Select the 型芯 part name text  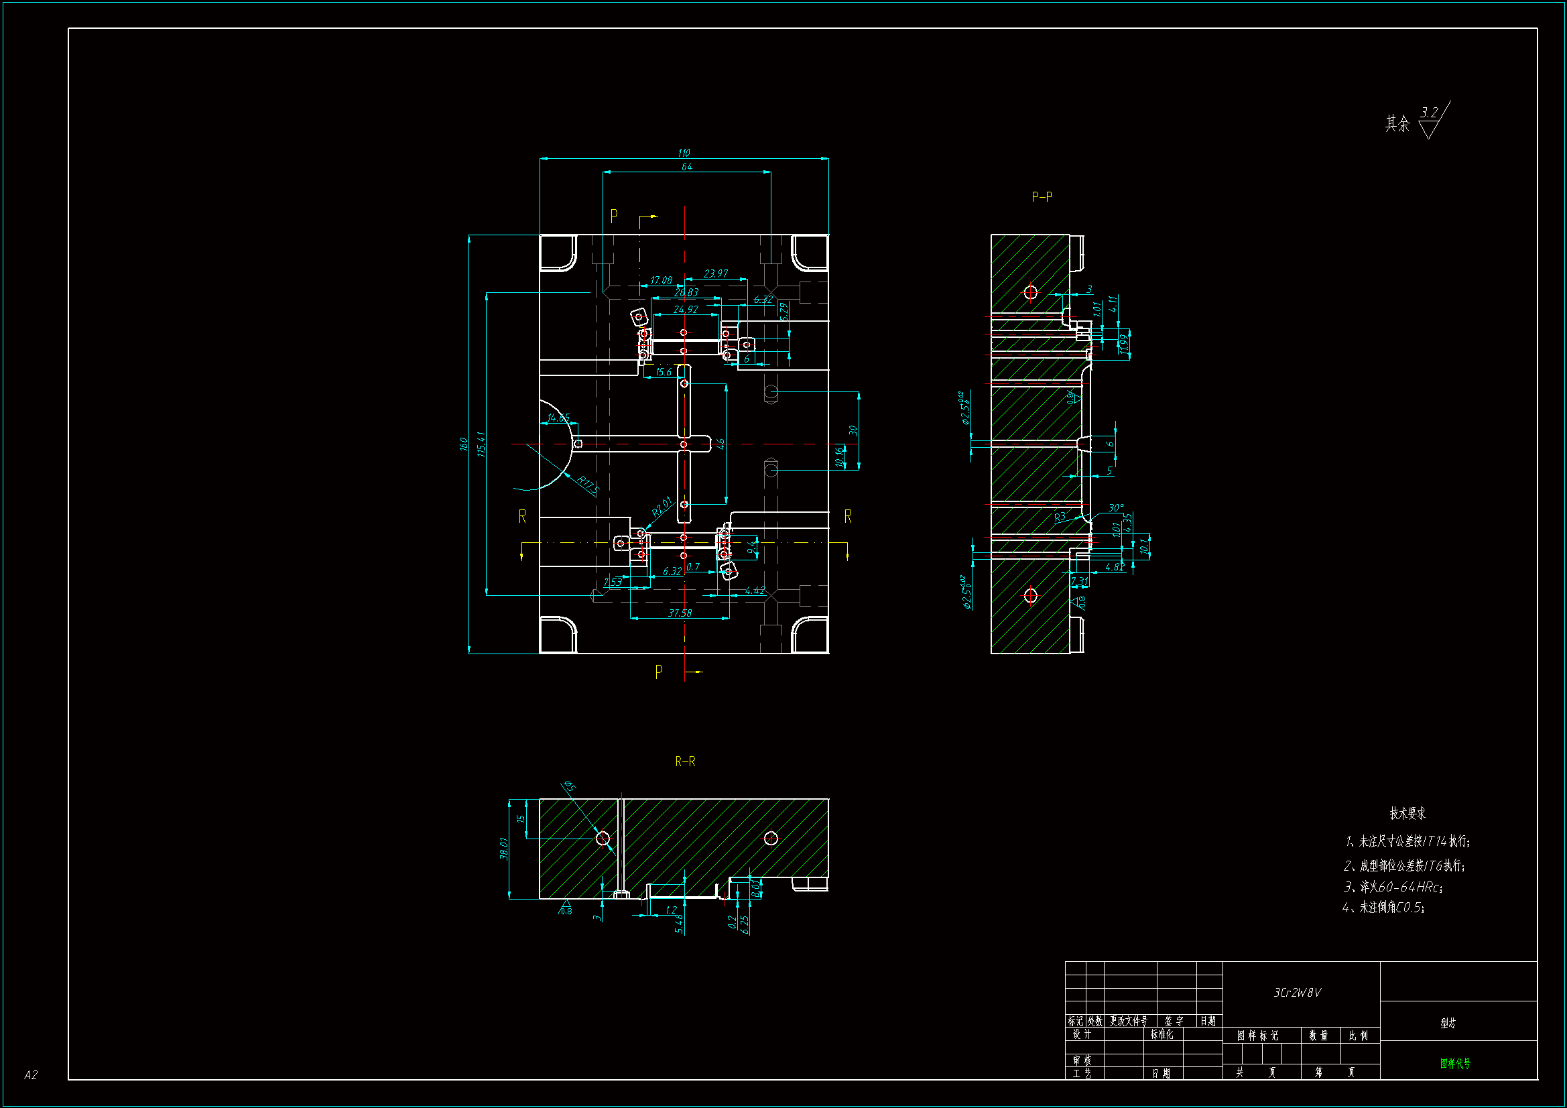coord(1448,1023)
